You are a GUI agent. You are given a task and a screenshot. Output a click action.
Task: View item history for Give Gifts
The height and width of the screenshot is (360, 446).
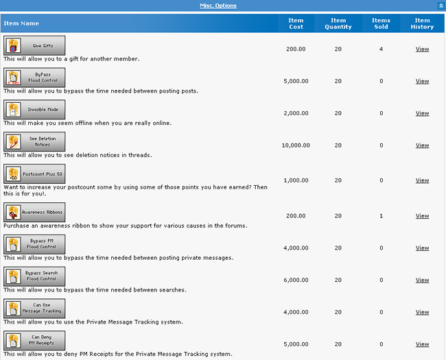pos(422,49)
